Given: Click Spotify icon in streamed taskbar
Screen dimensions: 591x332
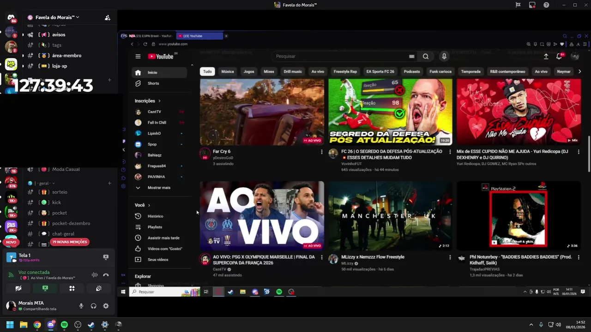Looking at the screenshot, I should coord(279,292).
